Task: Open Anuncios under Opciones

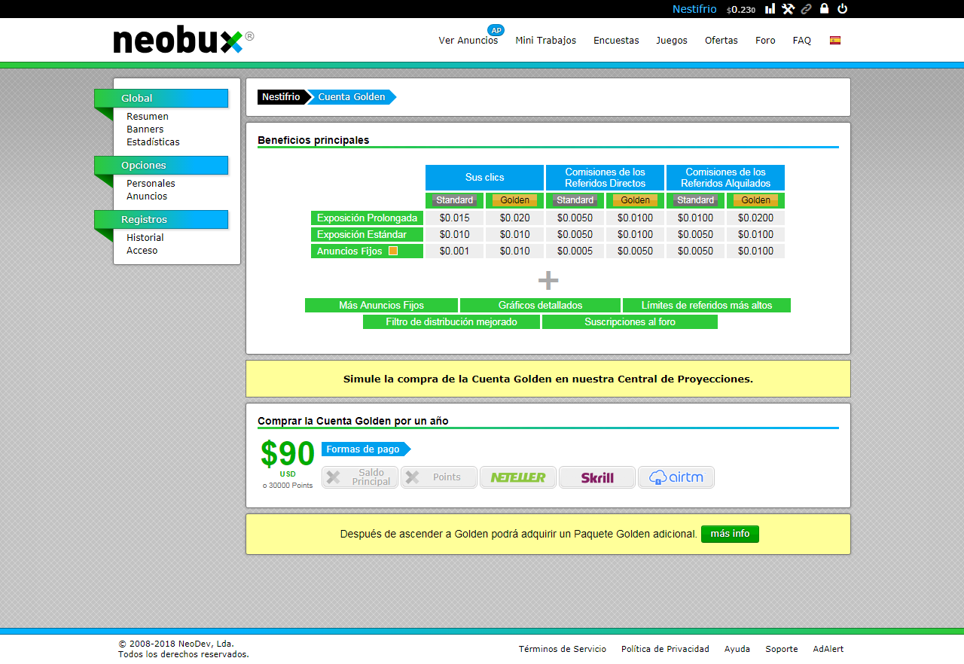Action: point(147,196)
